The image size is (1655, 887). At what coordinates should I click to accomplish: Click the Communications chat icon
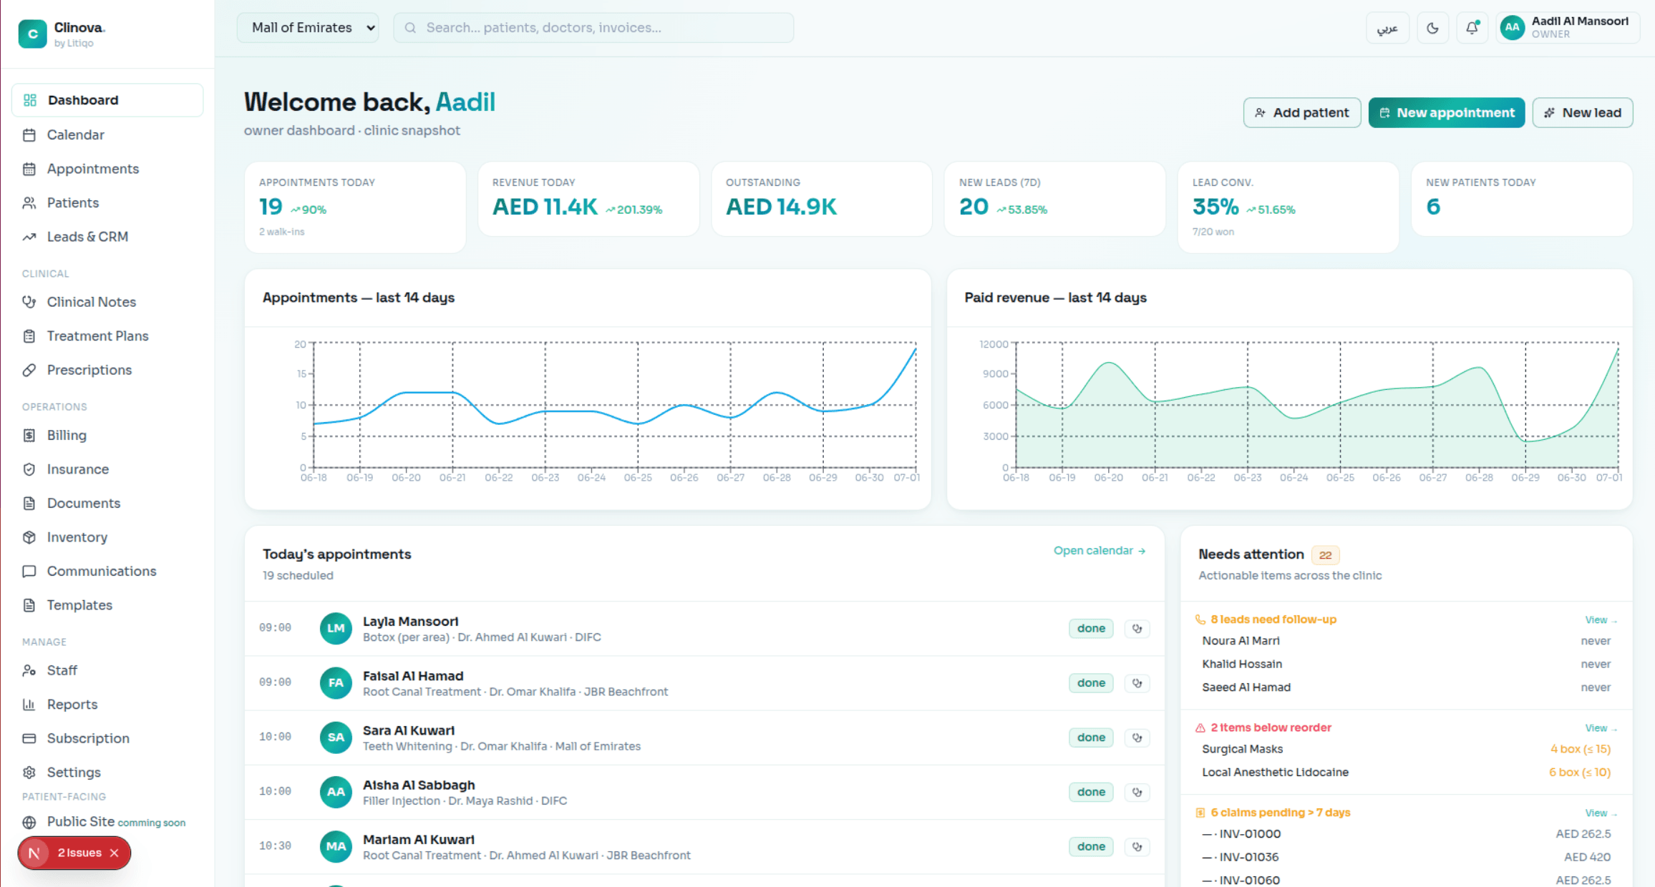29,571
